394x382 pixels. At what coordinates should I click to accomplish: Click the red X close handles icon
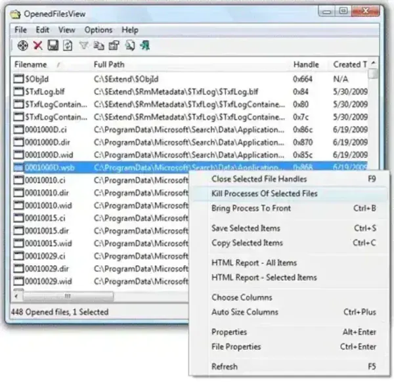(x=37, y=46)
